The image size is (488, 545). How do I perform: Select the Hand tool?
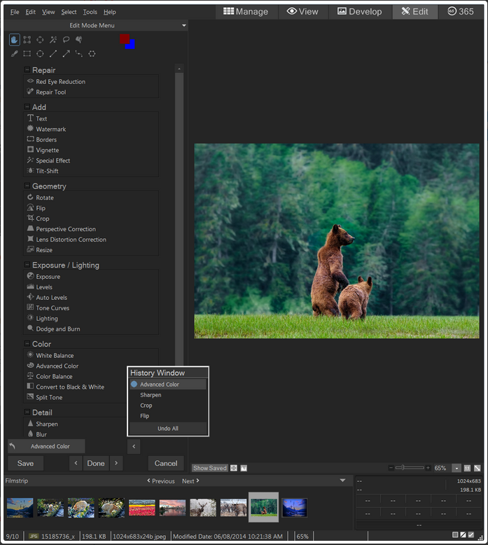pos(14,40)
